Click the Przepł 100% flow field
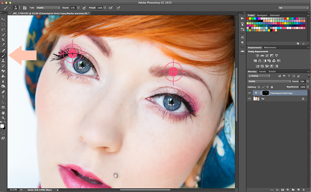The image size is (311, 192). 100,8
